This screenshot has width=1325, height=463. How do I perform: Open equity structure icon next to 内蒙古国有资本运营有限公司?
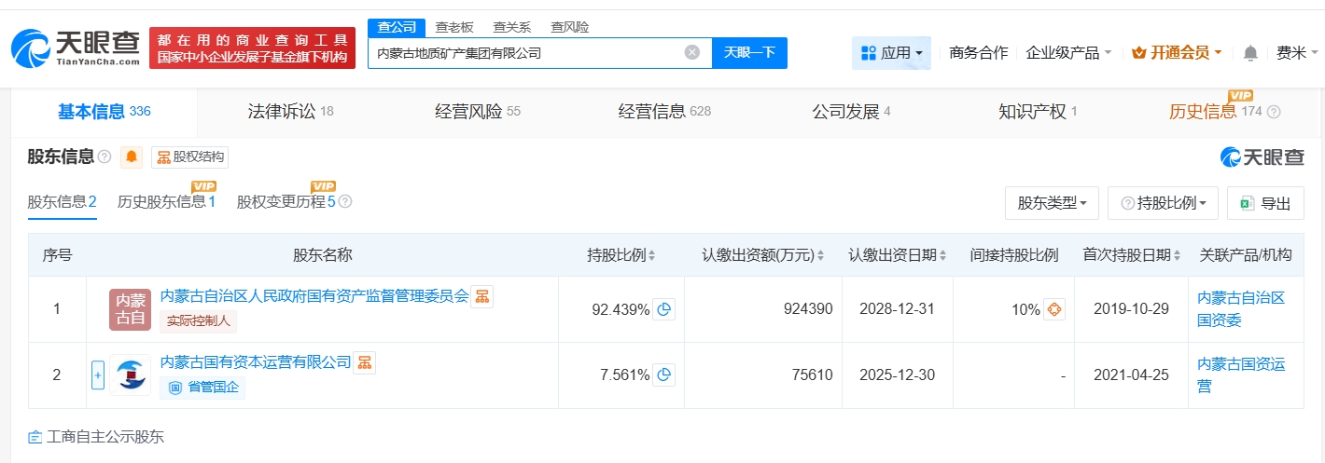tap(364, 362)
